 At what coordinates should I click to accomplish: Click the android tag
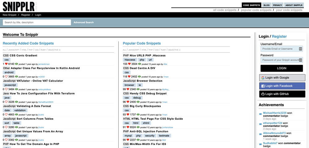click(x=9, y=72)
